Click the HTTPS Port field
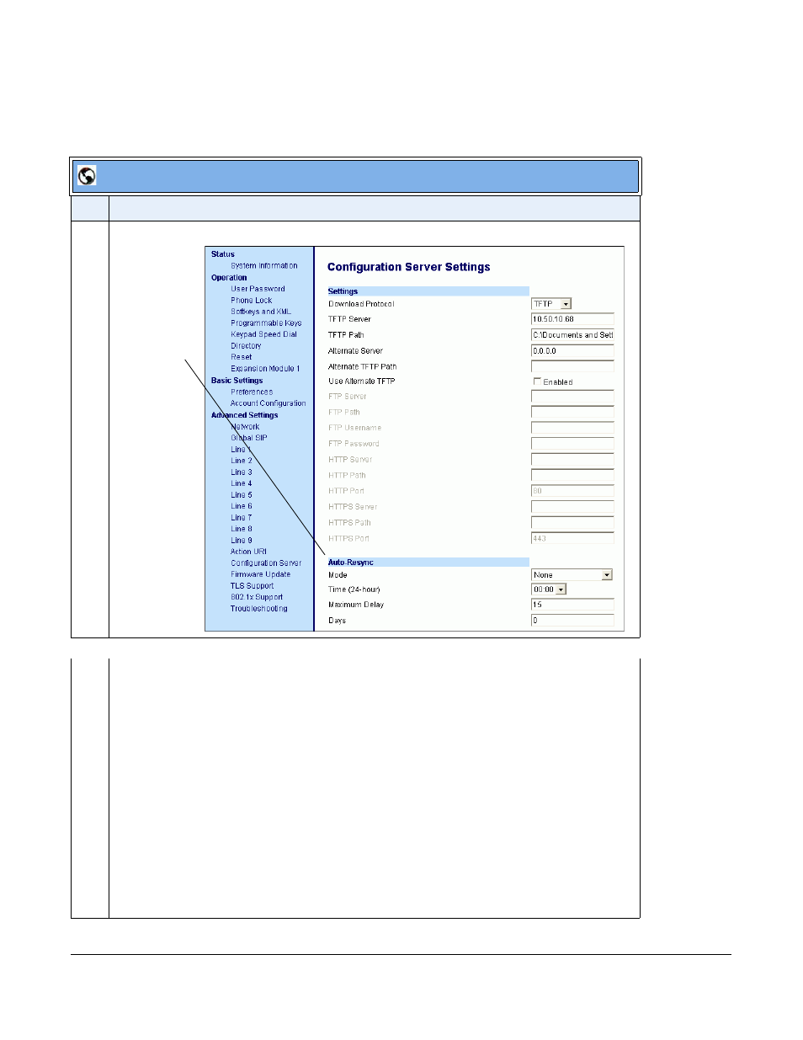 pyautogui.click(x=572, y=539)
